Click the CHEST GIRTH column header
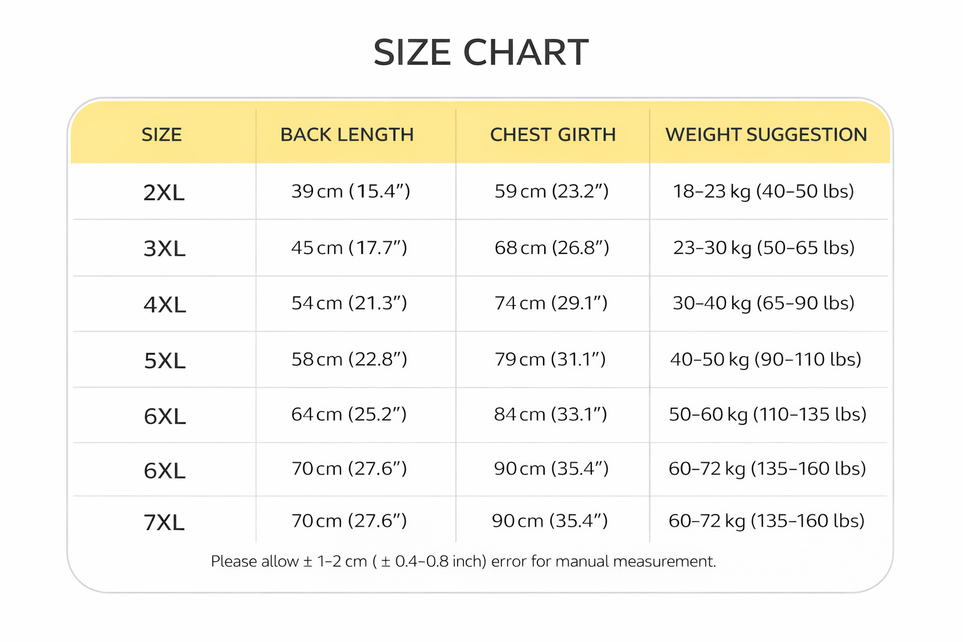Image resolution: width=963 pixels, height=642 pixels. click(552, 135)
